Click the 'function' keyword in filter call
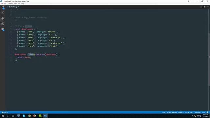Screen dimensions: 210x118 point(40,54)
